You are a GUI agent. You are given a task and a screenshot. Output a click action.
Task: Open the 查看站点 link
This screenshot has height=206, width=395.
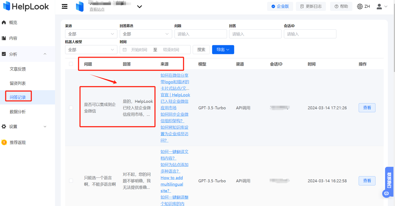pos(97,9)
